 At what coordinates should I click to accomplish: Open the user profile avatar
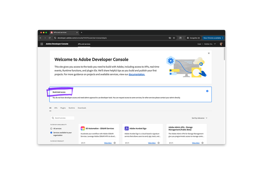[221, 44]
